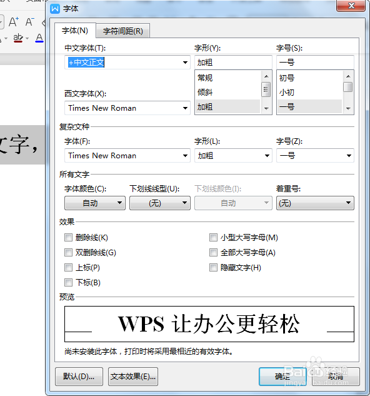Open 文本效果(E)... options
The image size is (370, 396).
[x=133, y=377]
